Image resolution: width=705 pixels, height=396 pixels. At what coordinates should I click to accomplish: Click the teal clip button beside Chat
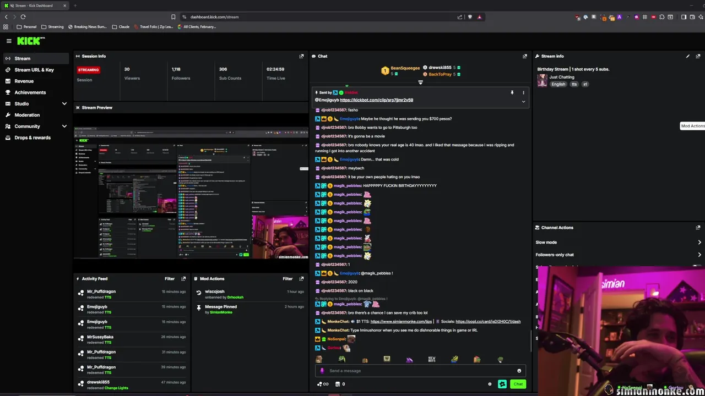(x=502, y=384)
